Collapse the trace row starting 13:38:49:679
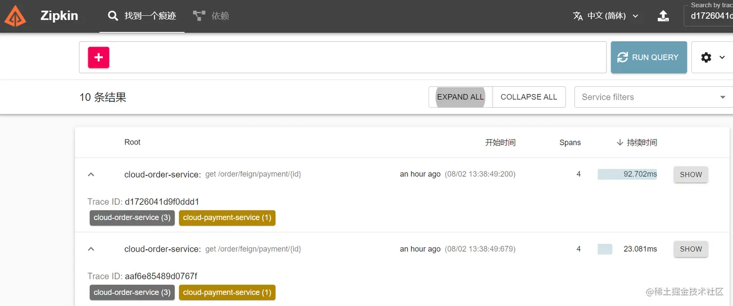Viewport: 733px width, 306px height. pos(91,249)
